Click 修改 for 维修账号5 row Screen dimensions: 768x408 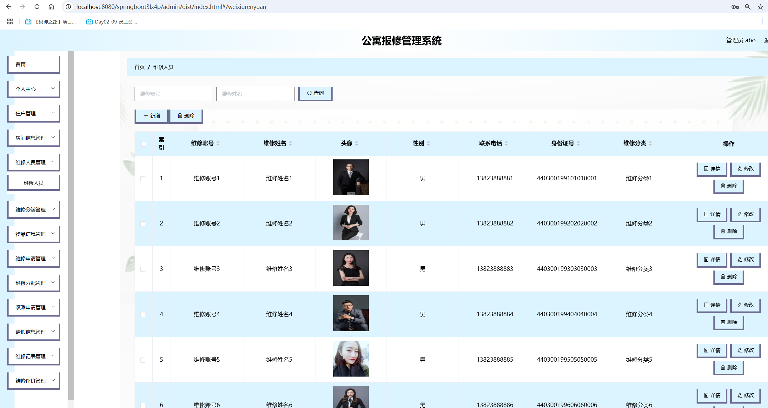pos(745,351)
